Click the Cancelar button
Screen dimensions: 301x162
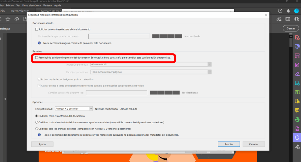click(254, 144)
